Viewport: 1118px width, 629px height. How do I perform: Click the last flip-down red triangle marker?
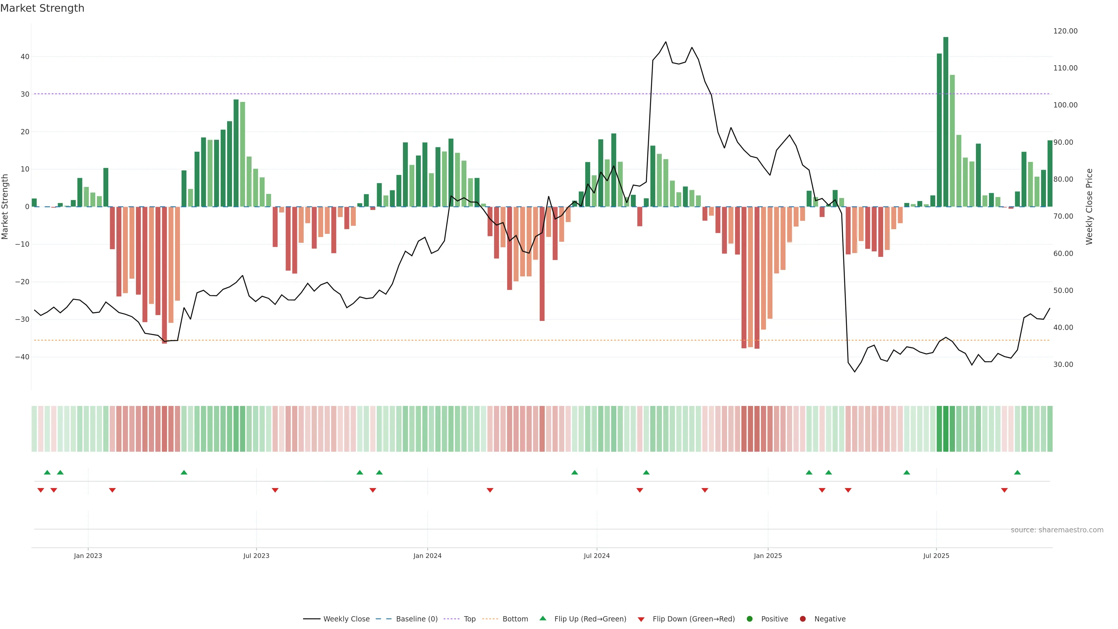point(1004,490)
